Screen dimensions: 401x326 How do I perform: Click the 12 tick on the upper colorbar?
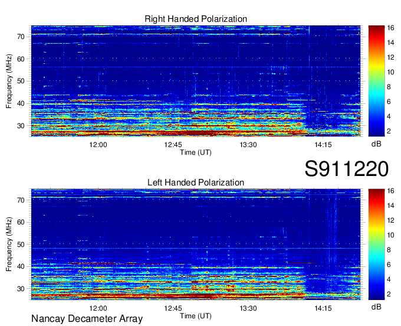click(390, 57)
